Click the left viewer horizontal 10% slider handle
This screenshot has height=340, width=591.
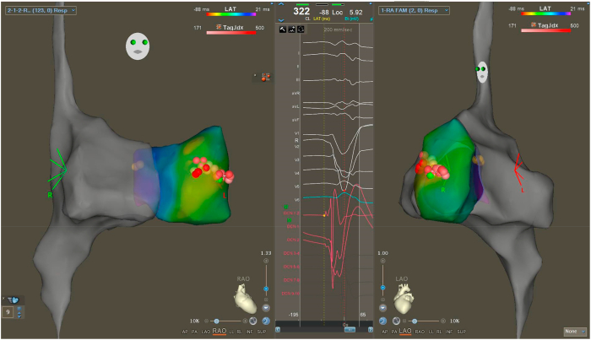216,321
